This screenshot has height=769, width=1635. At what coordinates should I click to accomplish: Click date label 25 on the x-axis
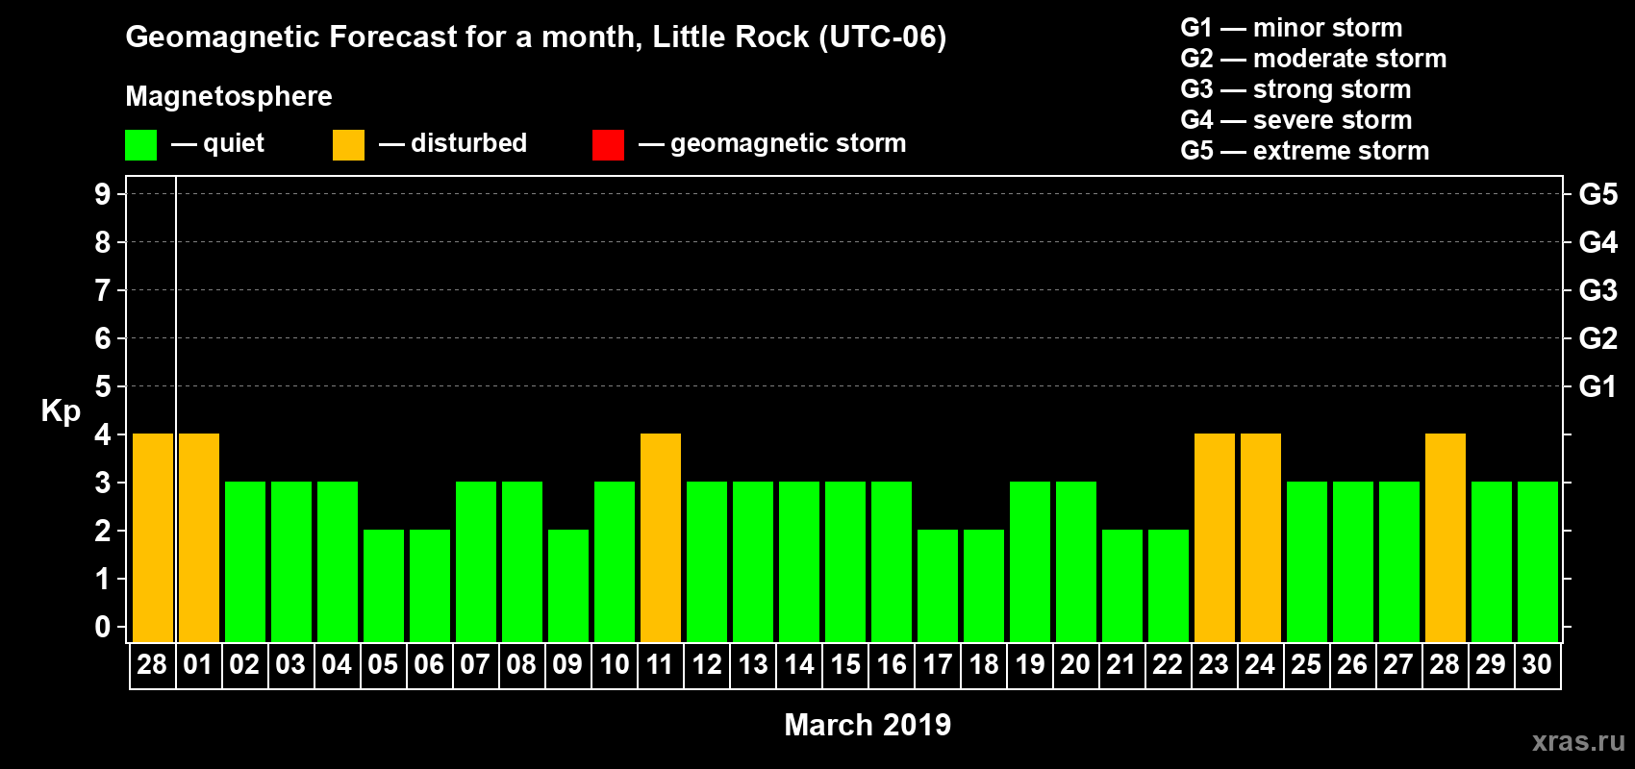coord(1306,664)
